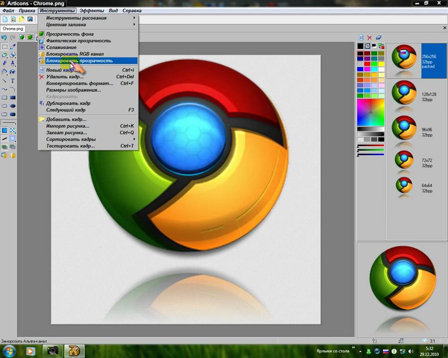Image resolution: width=448 pixels, height=358 pixels.
Task: Toggle the solid blue square mode button
Action: point(4,130)
